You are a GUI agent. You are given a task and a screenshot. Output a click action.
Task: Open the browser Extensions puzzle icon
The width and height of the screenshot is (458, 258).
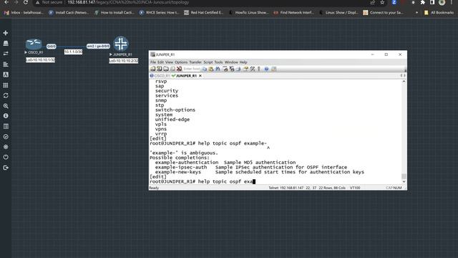(422, 2)
